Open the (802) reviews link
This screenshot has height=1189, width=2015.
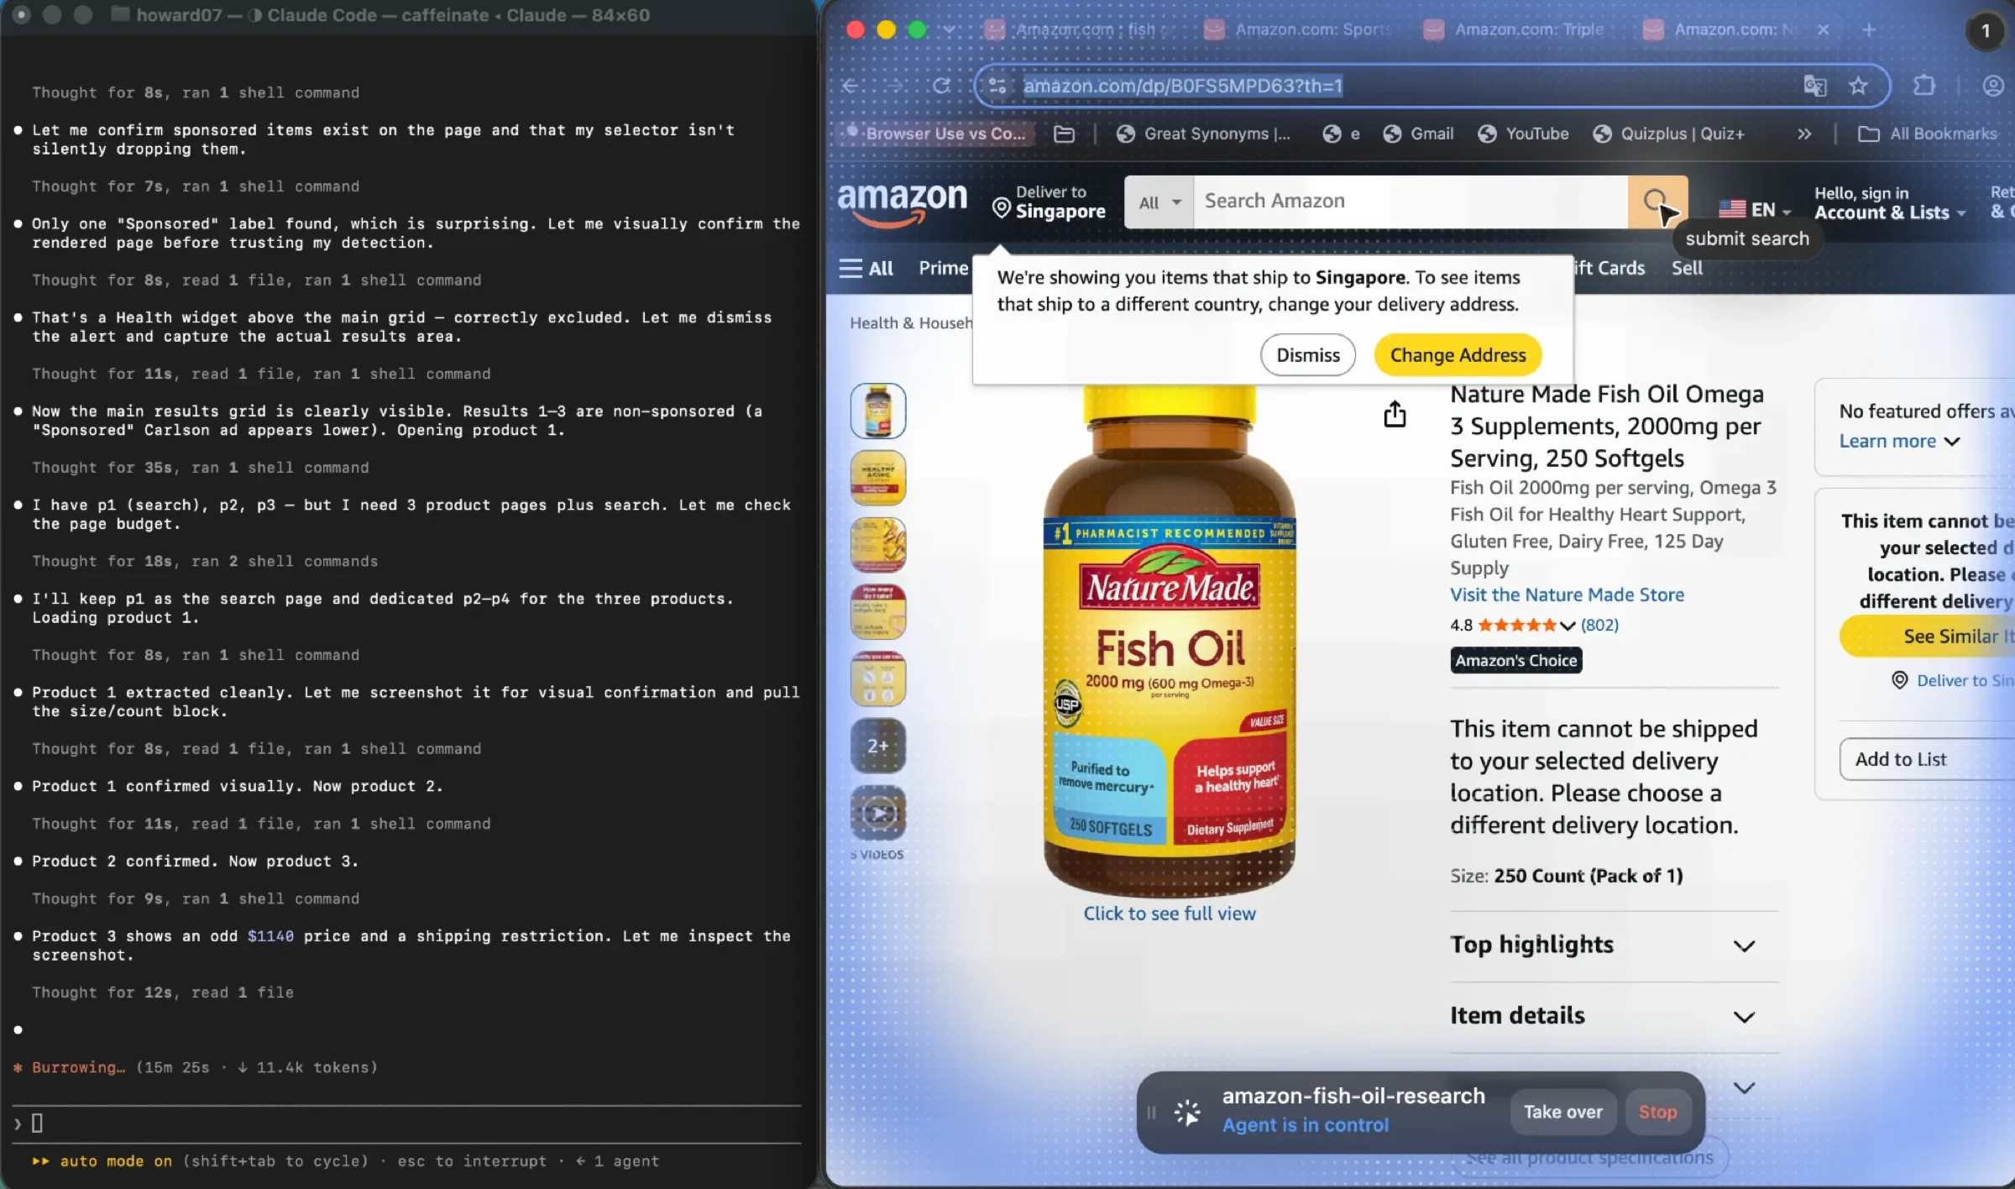pyautogui.click(x=1599, y=625)
